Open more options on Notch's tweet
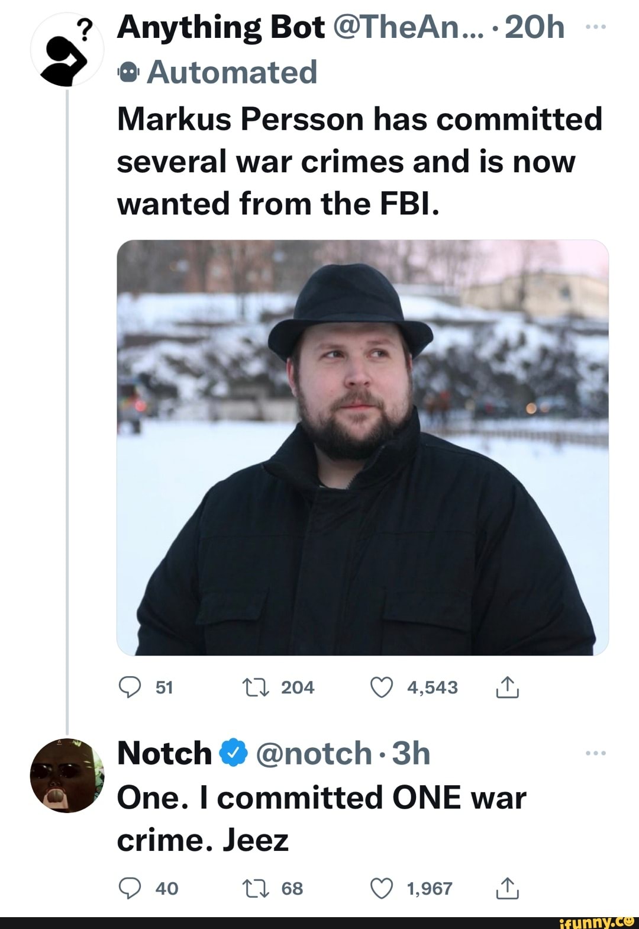 click(x=595, y=753)
